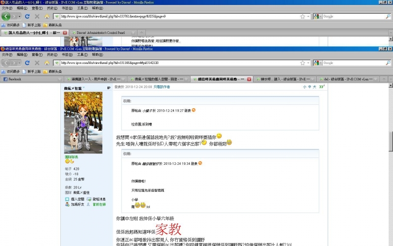This screenshot has width=393, height=246.
Task: Click search magnifier in front window search box
Action: [x=388, y=63]
